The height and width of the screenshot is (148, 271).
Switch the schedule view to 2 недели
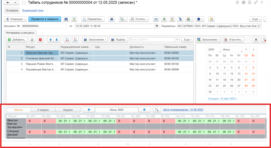point(43,110)
